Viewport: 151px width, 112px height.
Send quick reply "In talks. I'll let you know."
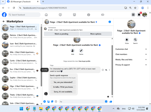pyautogui.click(x=63, y=87)
